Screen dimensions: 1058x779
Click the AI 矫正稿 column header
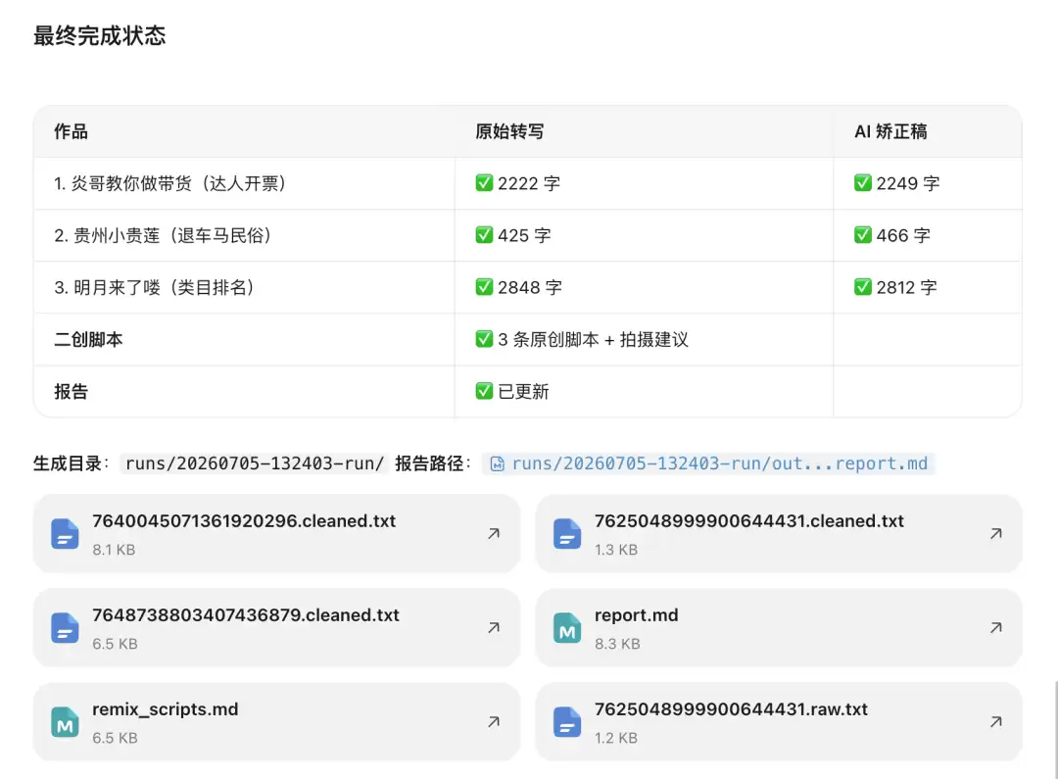890,131
